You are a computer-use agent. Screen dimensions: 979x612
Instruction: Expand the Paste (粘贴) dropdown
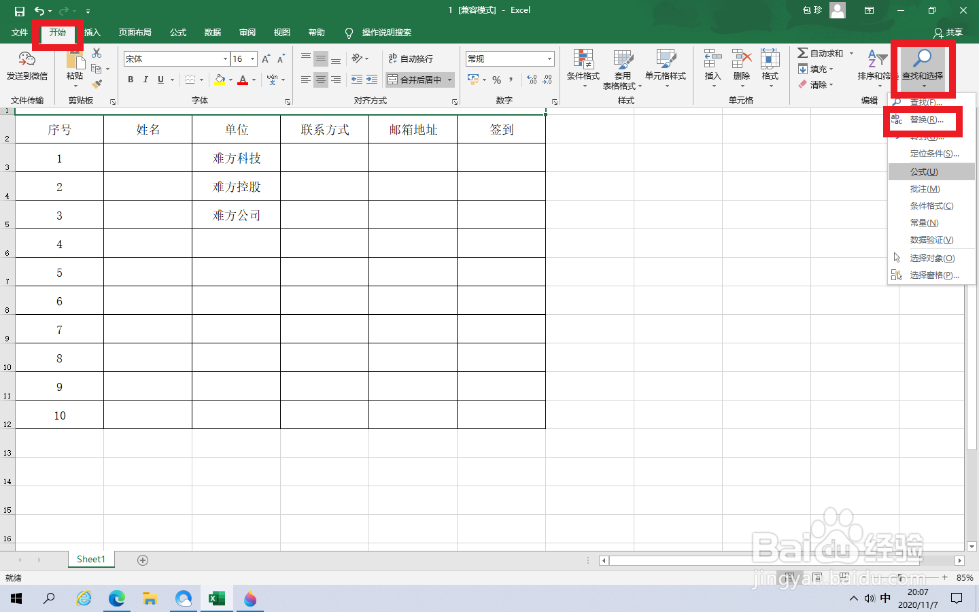click(75, 86)
